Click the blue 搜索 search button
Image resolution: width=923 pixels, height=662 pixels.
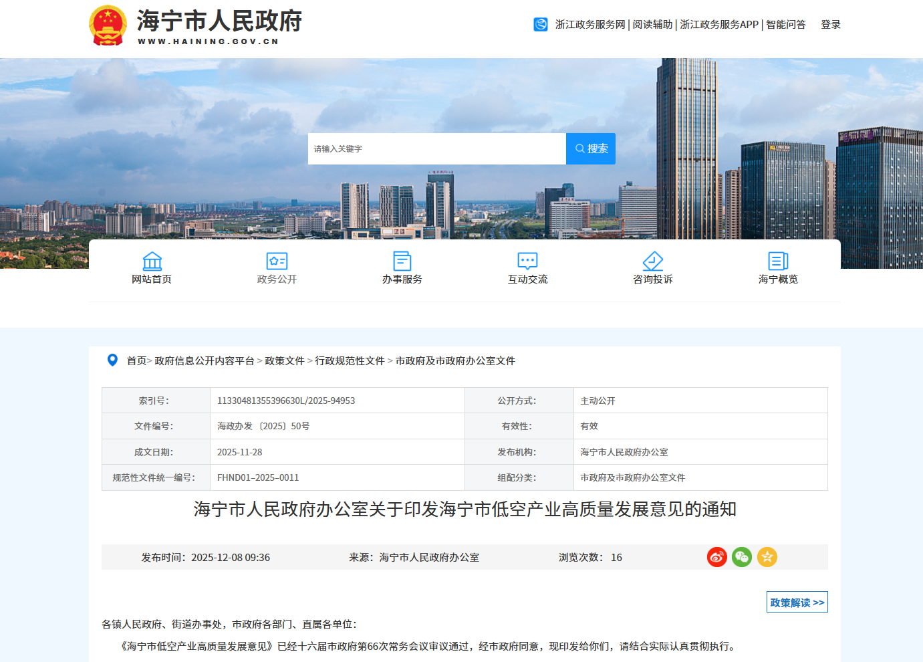[591, 148]
